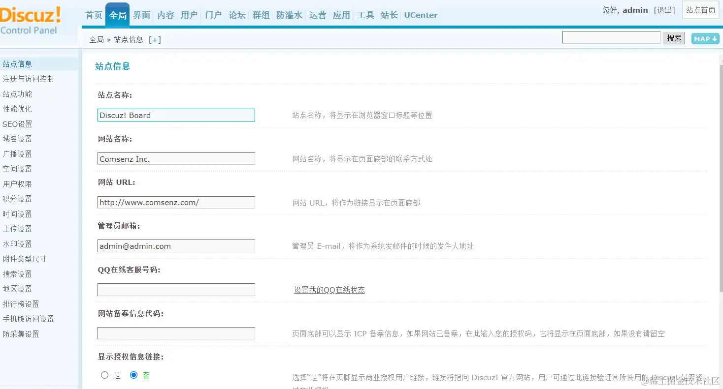Screen dimensions: 723x389
Task: Open 附件类型尺寸 in the sidebar
Action: coord(25,259)
